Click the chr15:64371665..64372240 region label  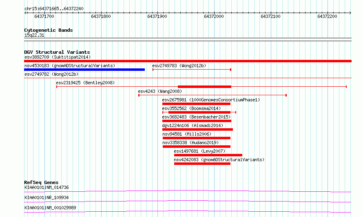54,9
